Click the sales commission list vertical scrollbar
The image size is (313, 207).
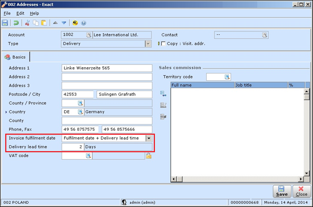[x=307, y=134]
